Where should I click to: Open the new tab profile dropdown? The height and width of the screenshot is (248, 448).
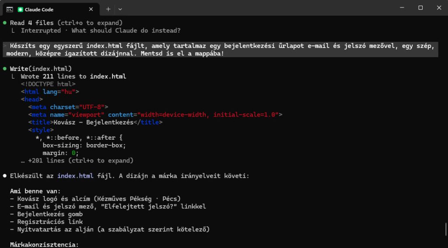point(120,9)
